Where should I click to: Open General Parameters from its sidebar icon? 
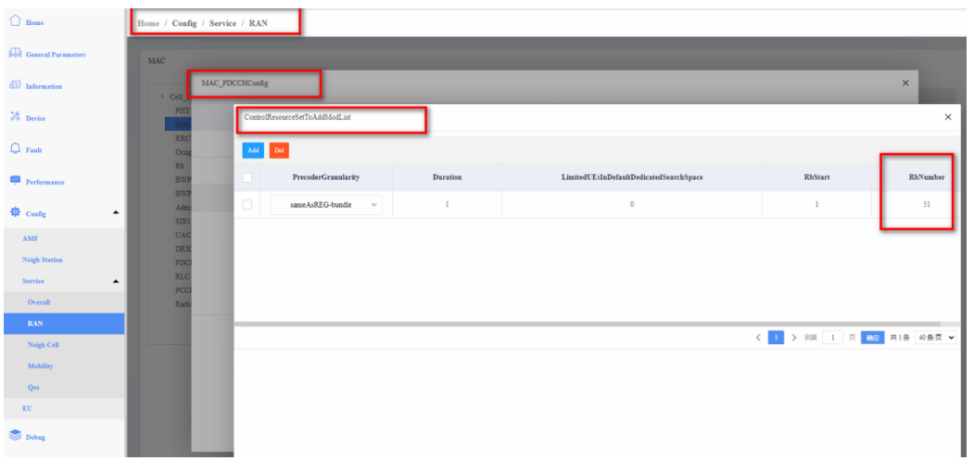tap(15, 54)
